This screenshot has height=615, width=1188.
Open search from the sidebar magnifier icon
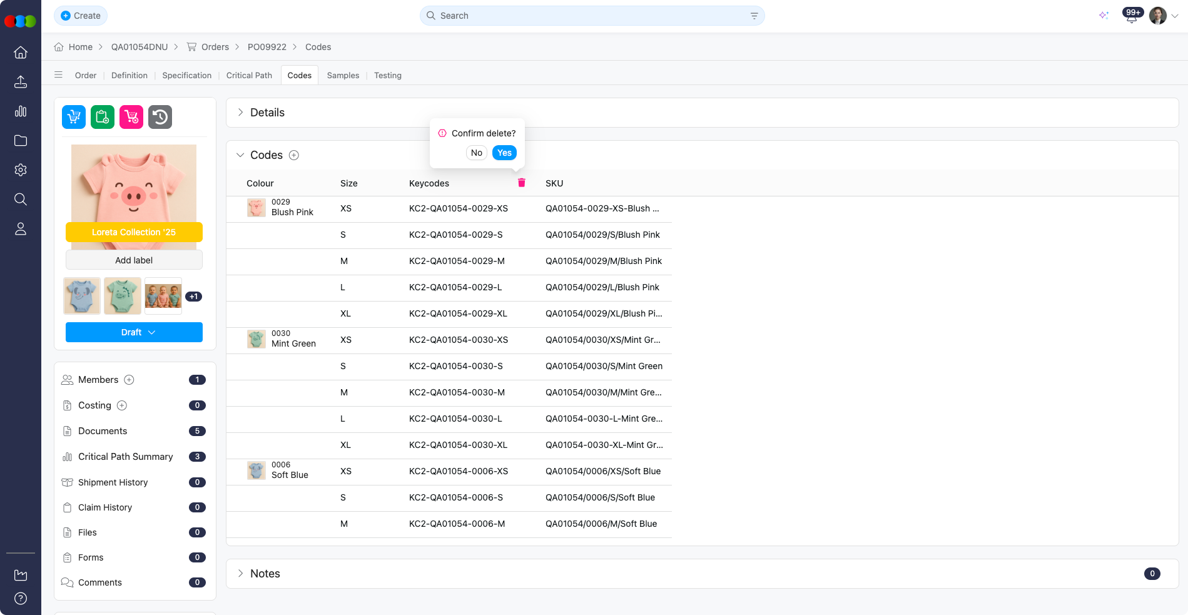[x=21, y=199]
